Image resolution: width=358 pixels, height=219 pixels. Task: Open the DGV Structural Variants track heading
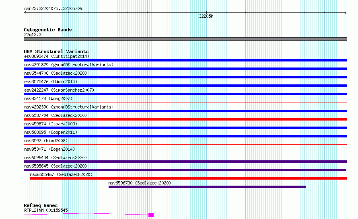click(x=56, y=51)
